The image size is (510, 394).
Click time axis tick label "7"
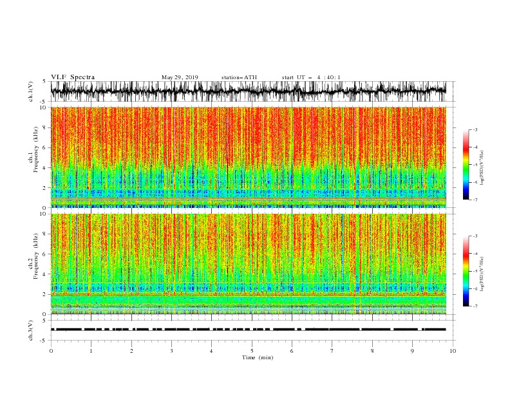[332, 351]
